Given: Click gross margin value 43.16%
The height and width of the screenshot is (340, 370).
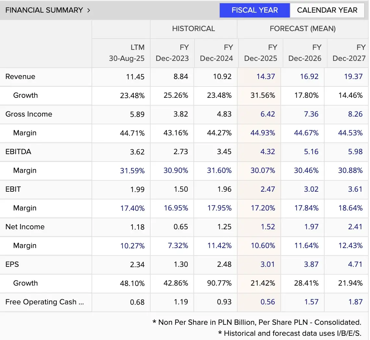Looking at the screenshot, I should pyautogui.click(x=176, y=133).
